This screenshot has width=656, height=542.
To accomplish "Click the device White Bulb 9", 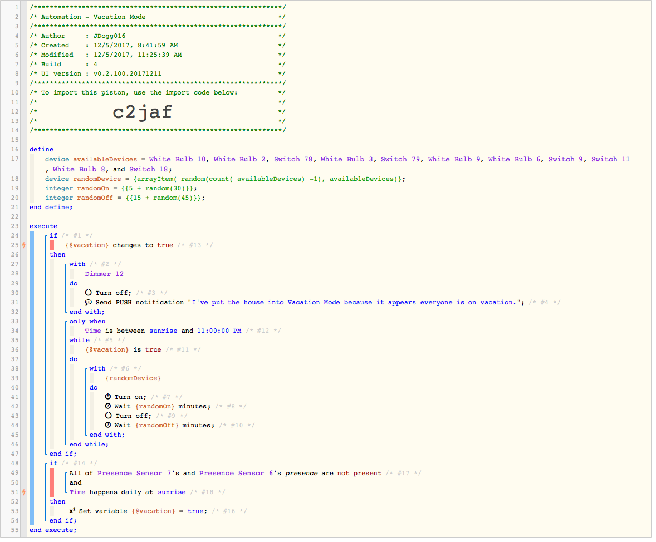I will click(454, 159).
